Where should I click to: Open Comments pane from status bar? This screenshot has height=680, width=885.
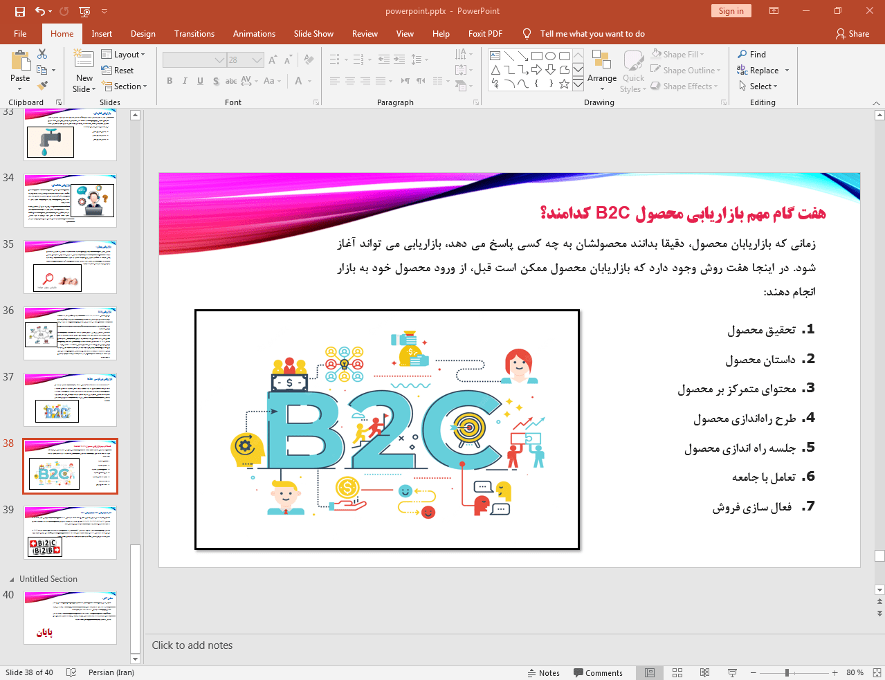[x=598, y=673]
